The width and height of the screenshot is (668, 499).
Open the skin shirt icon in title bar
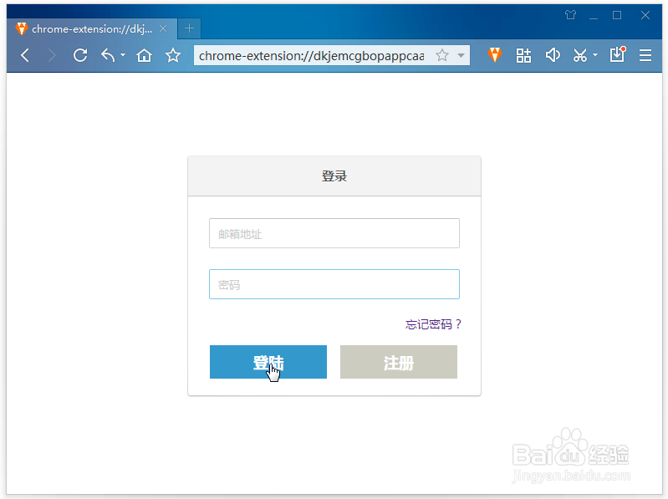tap(570, 15)
